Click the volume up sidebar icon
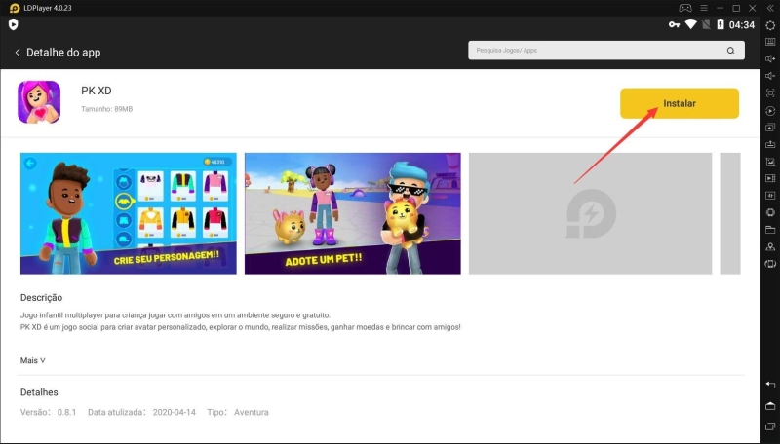Screen dimensions: 780x444 [770, 59]
